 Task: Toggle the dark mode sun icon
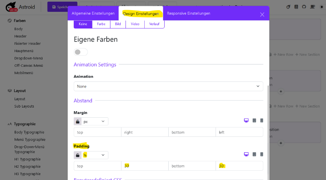pyautogui.click(x=322, y=7)
